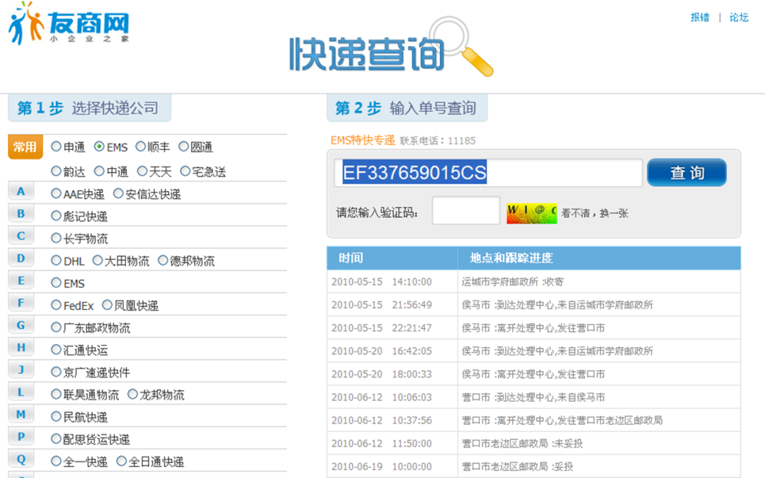Click the 常用 category tab
Screen dimensions: 765x478
25,147
